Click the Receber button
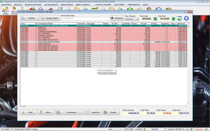Image resolution: width=210 pixels, height=131 pixels. 111,112
